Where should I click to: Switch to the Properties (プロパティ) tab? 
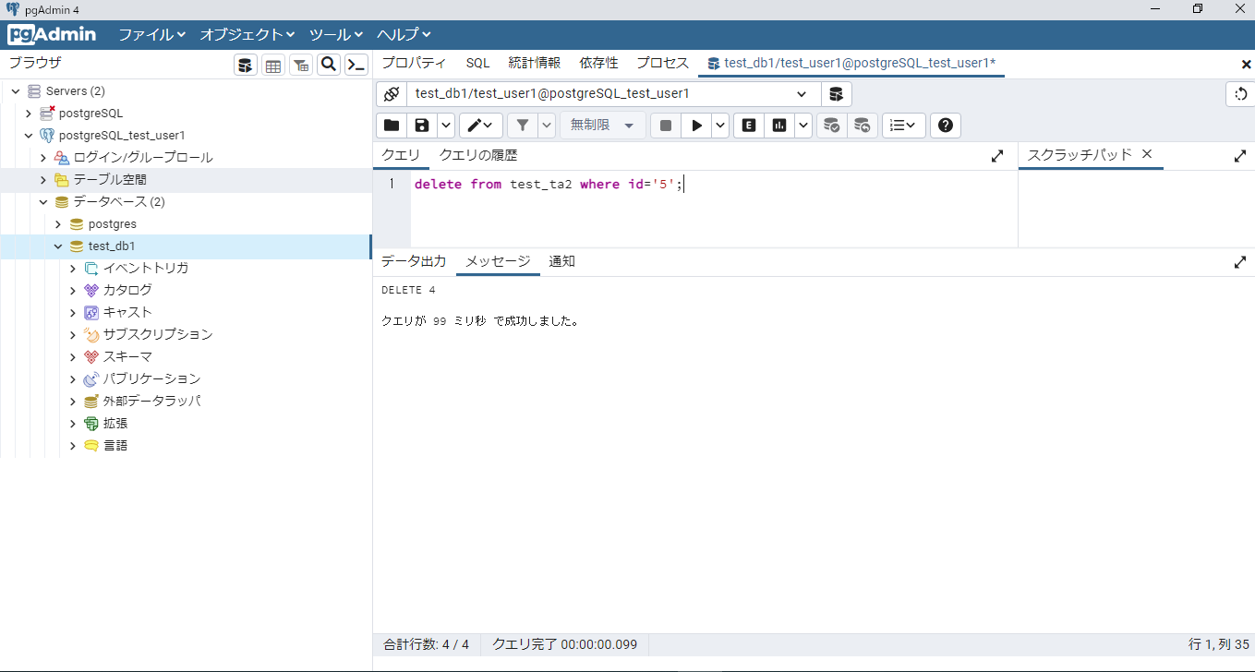[x=414, y=63]
